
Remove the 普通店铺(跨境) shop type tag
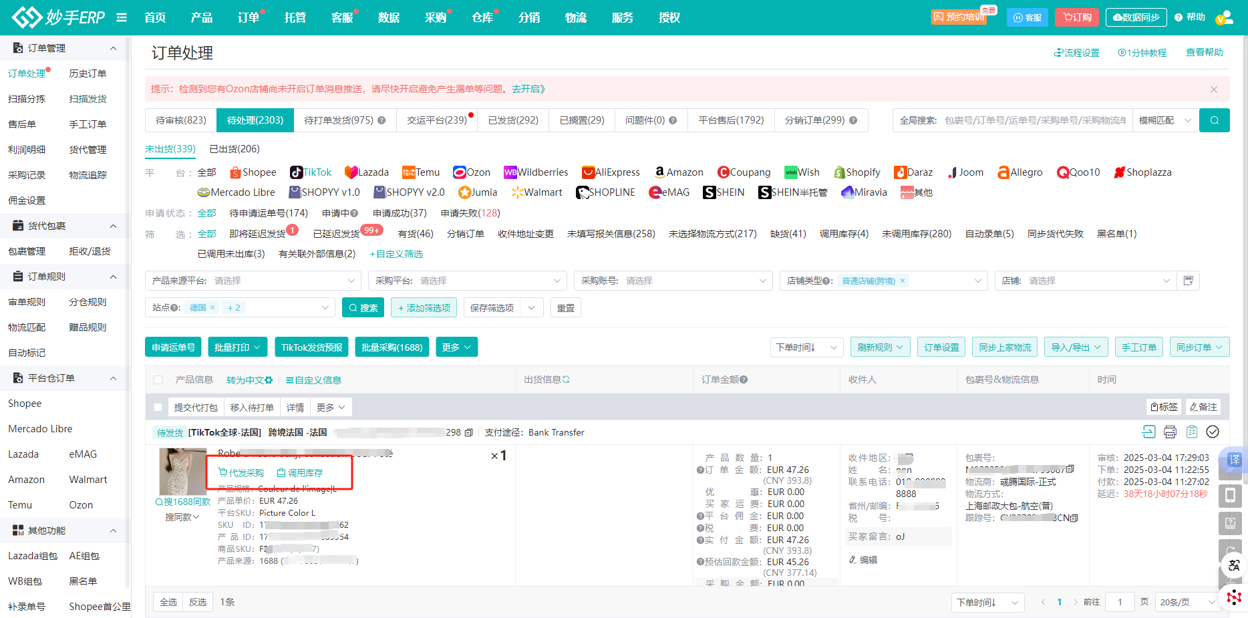click(x=903, y=281)
